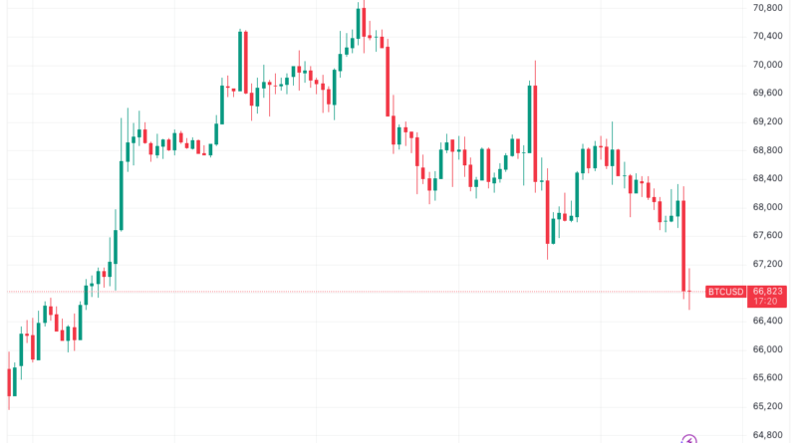Select the 66,000 price level label
This screenshot has width=797, height=443.
(x=768, y=349)
